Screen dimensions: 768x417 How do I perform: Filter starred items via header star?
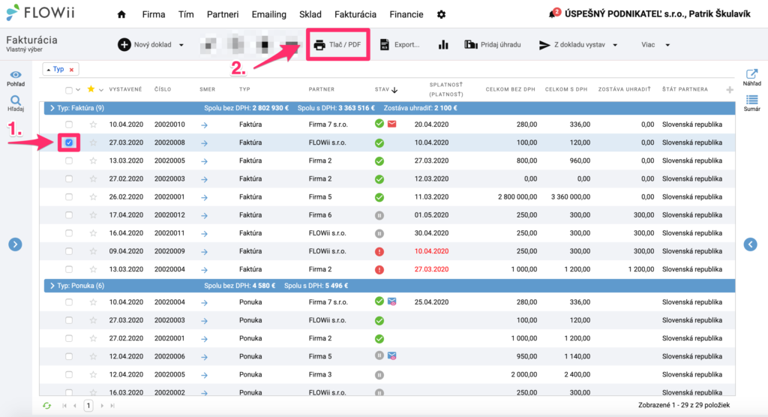91,88
